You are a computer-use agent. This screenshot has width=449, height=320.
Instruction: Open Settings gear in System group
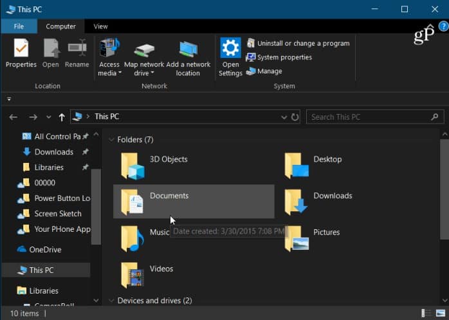pyautogui.click(x=230, y=57)
